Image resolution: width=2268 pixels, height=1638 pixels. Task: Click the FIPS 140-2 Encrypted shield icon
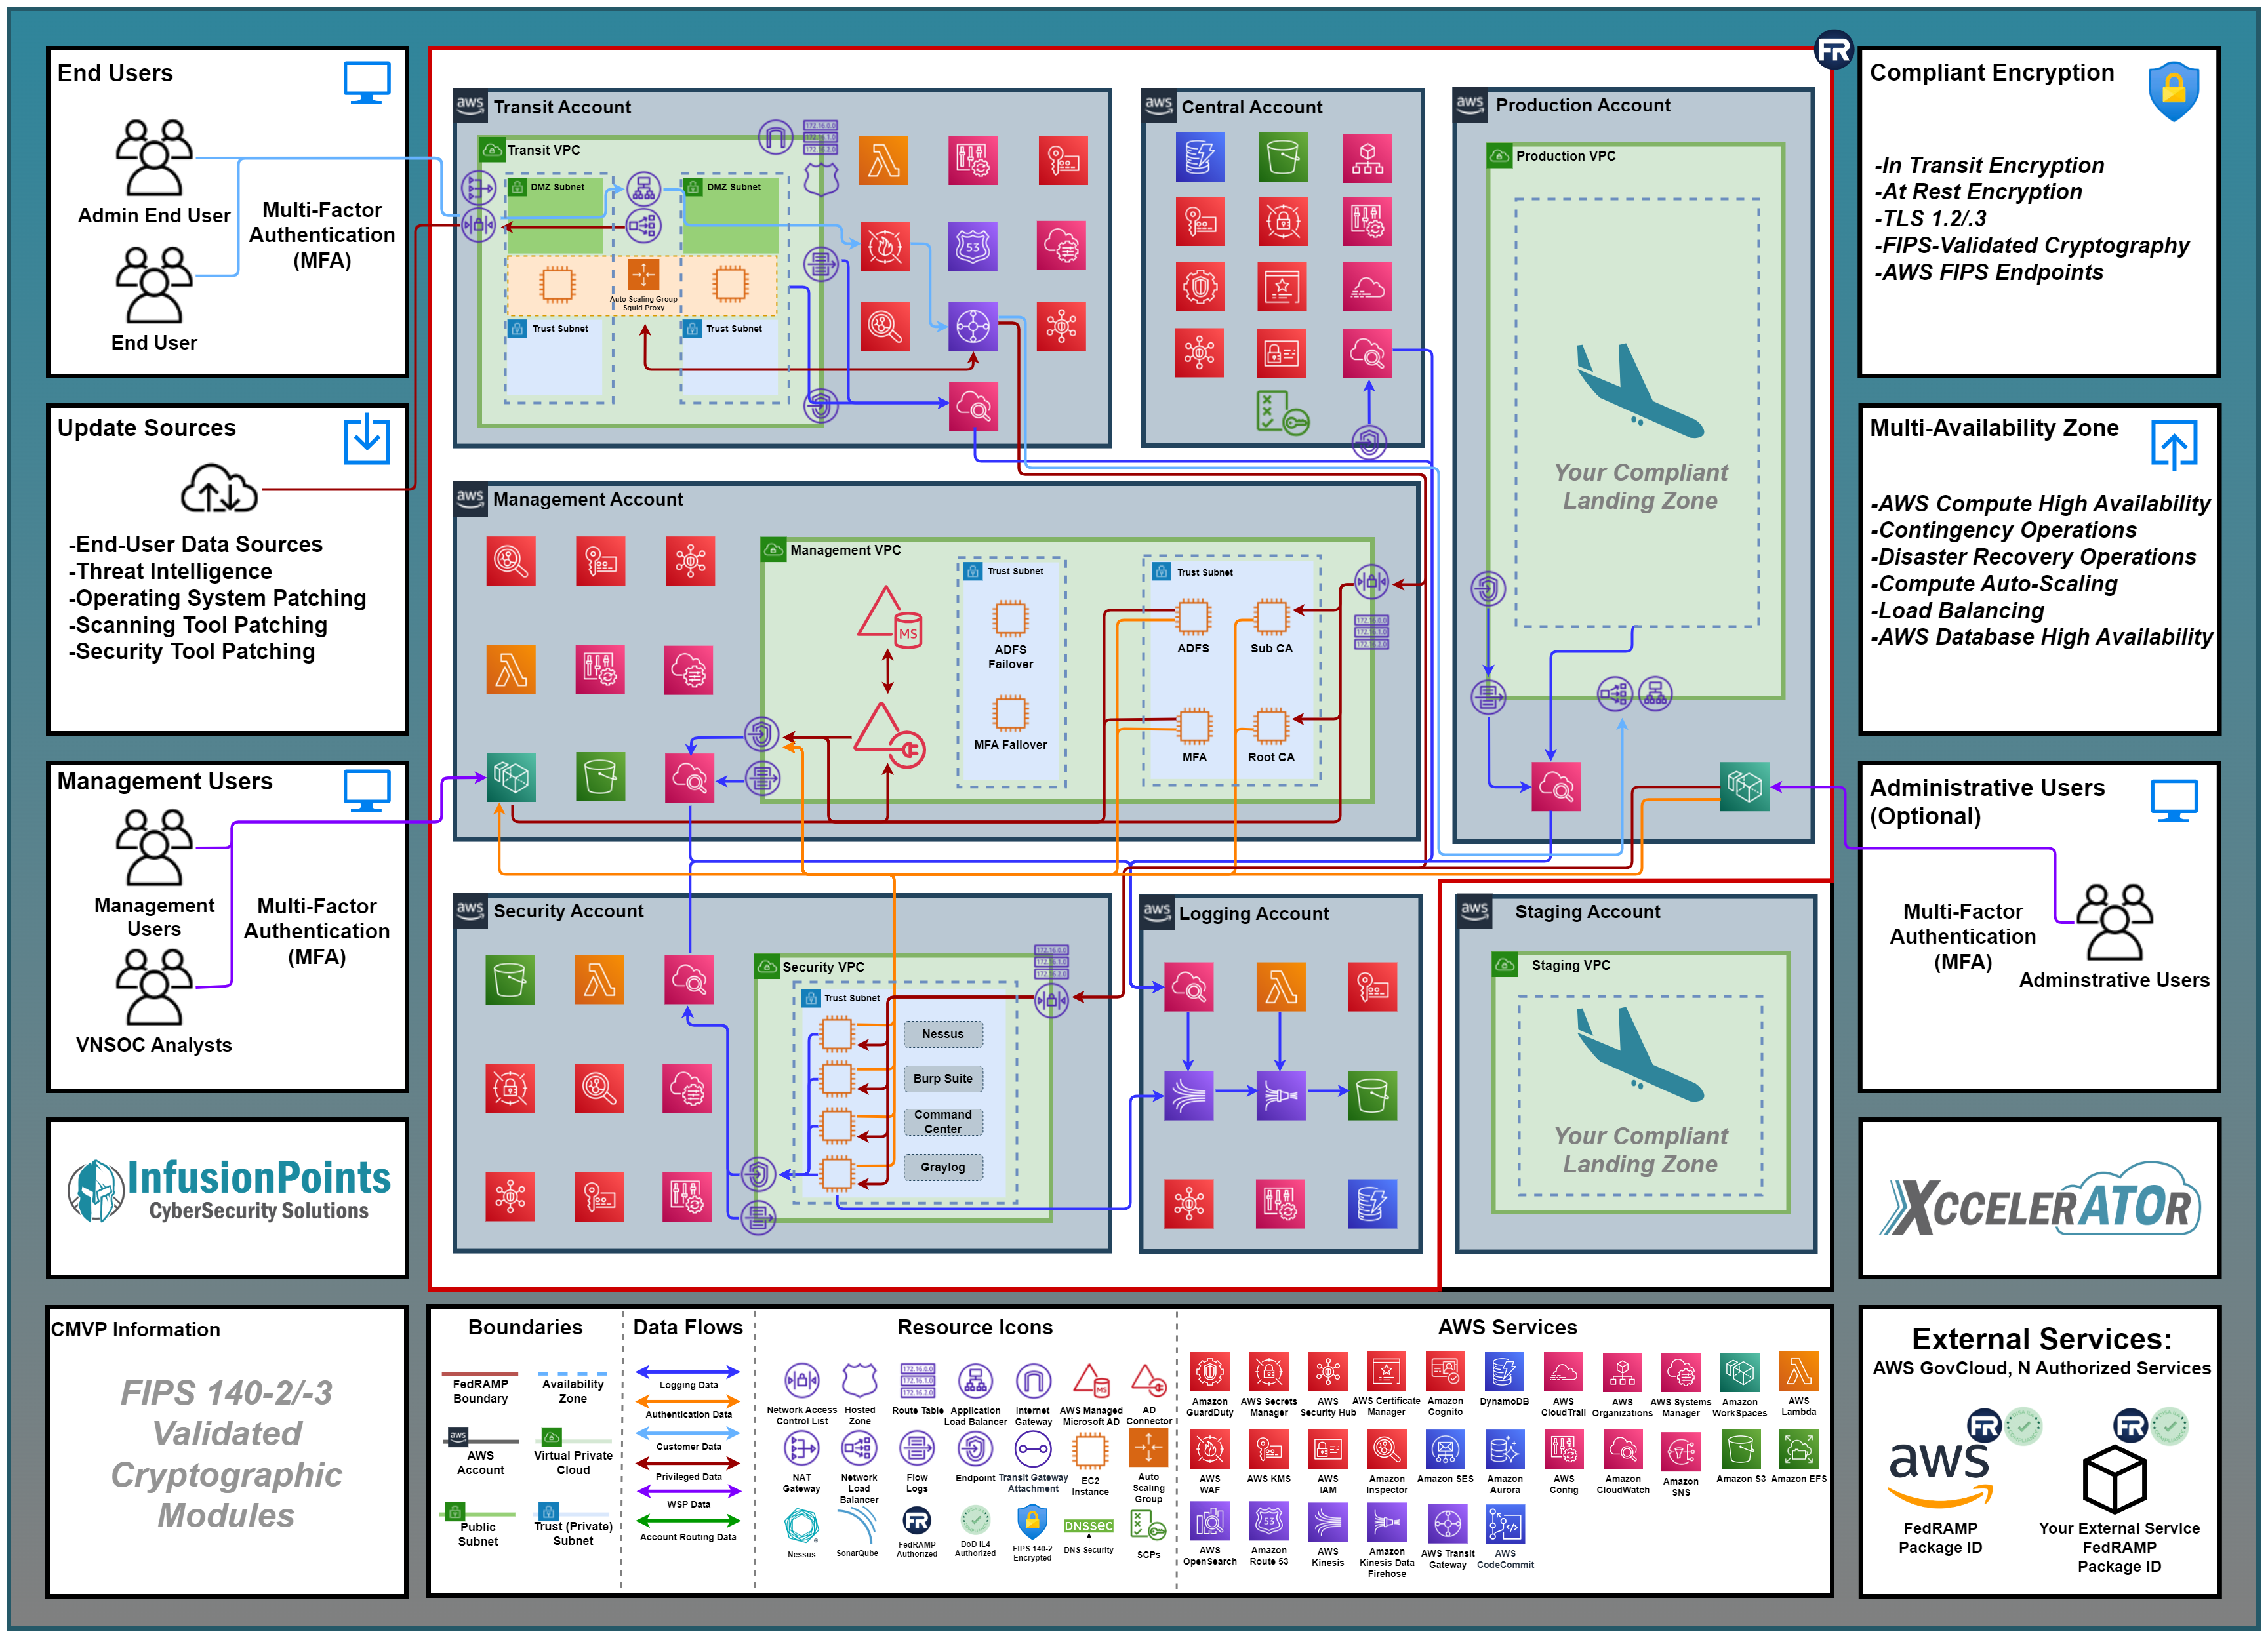[x=1032, y=1522]
